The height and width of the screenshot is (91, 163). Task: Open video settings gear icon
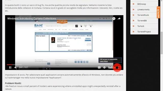[104, 67]
